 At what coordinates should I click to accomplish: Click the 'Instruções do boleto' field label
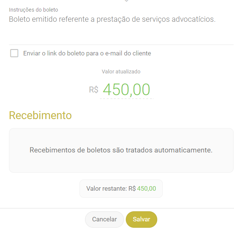[x=33, y=10]
